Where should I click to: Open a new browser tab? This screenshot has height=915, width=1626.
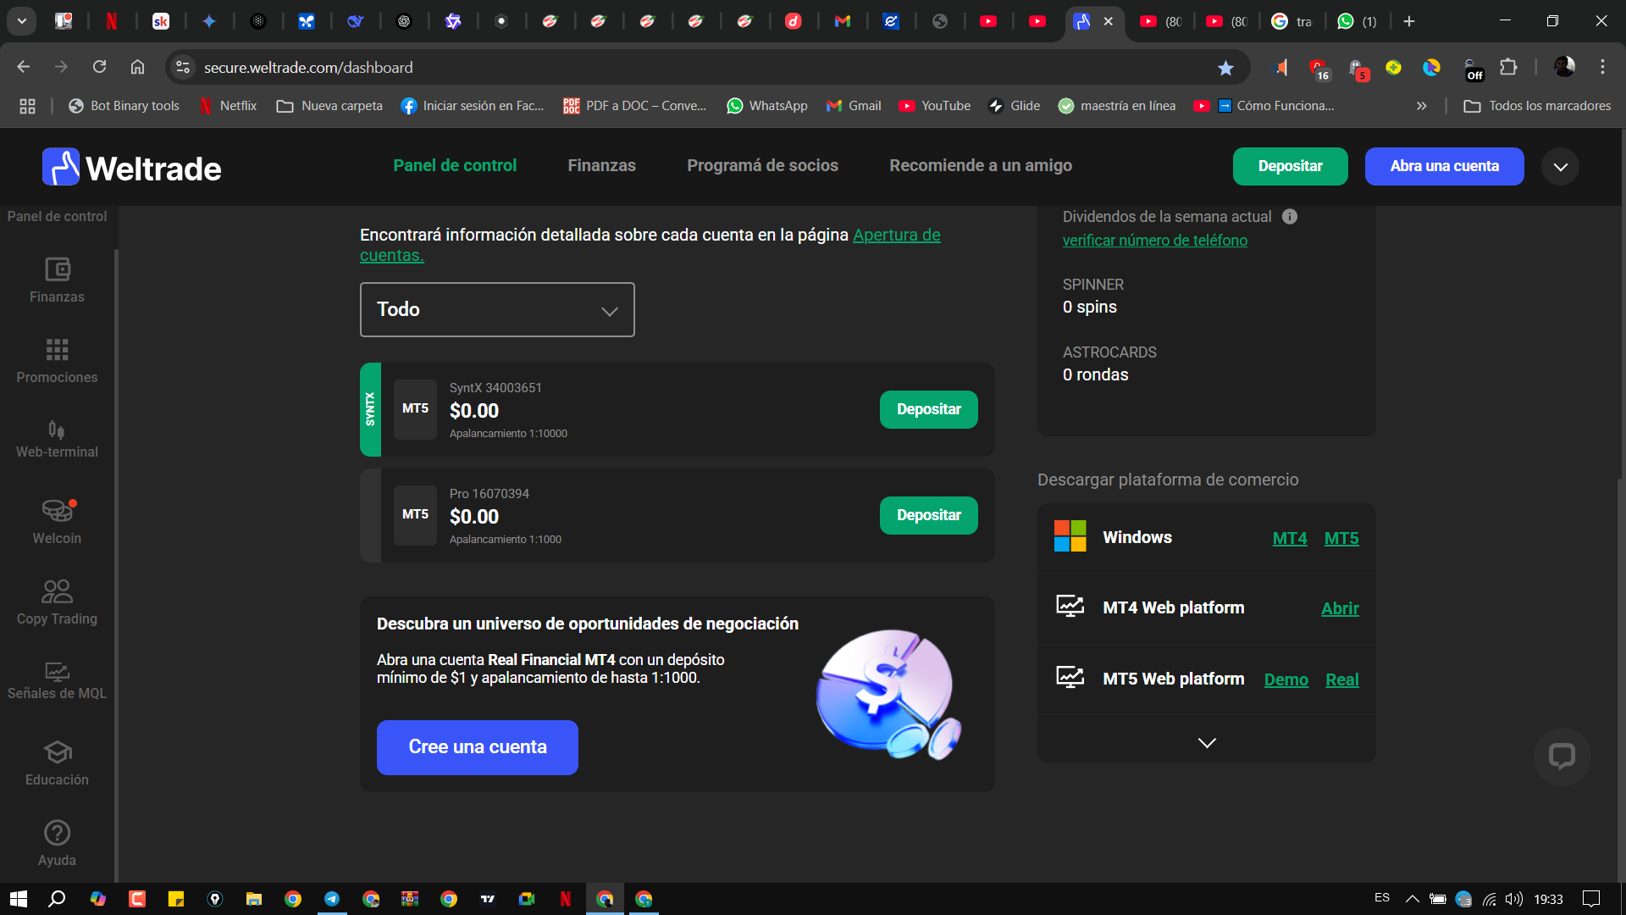point(1409,21)
